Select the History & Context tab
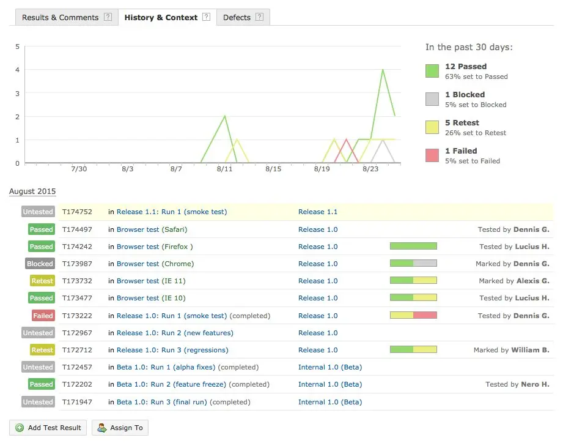563x446 pixels. (167, 17)
